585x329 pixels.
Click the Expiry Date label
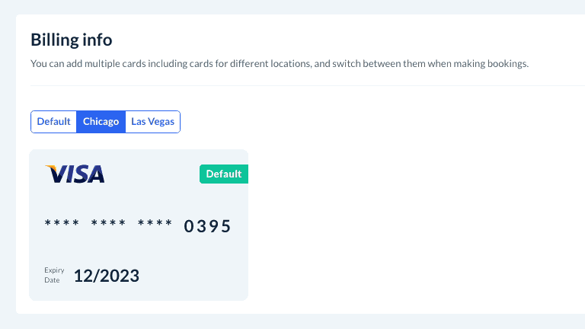tap(54, 276)
